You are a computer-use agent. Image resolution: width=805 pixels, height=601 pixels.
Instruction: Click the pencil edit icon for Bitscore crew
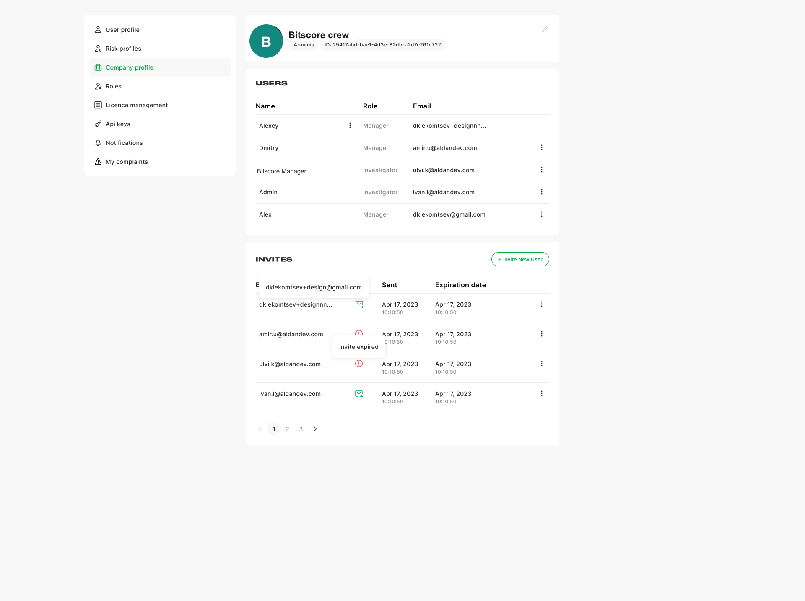point(545,29)
